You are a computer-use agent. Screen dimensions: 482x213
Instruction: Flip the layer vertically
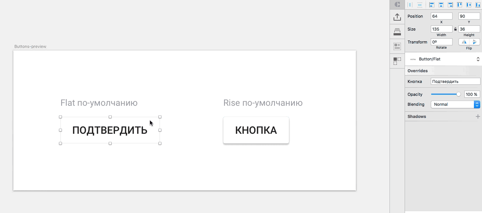coord(475,42)
